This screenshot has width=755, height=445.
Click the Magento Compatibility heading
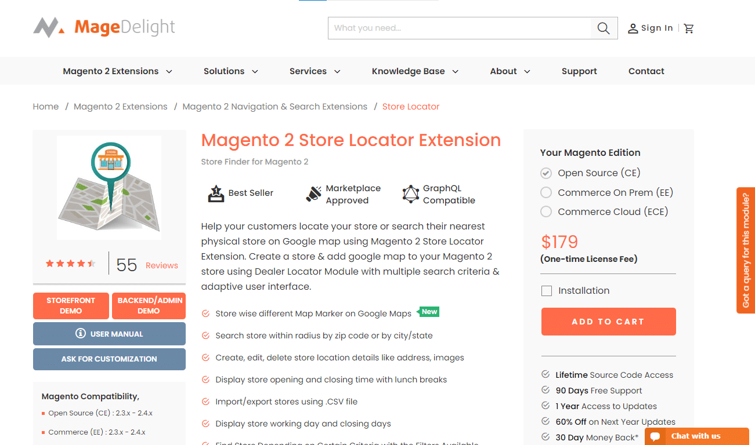(91, 396)
